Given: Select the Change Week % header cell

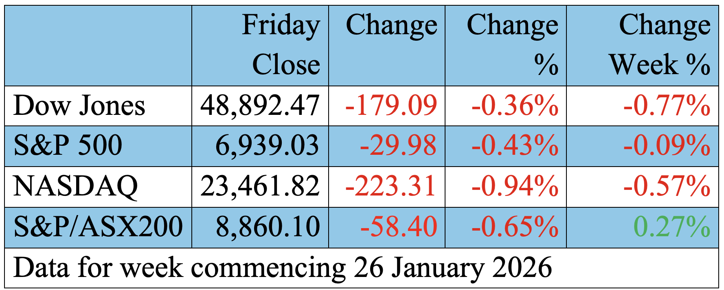Looking at the screenshot, I should pos(660,45).
